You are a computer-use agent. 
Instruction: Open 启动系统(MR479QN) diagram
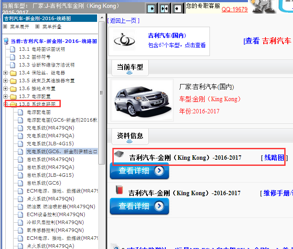click(x=50, y=159)
